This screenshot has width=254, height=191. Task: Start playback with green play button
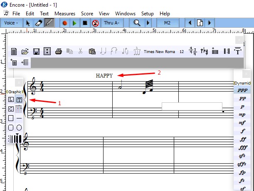75,23
